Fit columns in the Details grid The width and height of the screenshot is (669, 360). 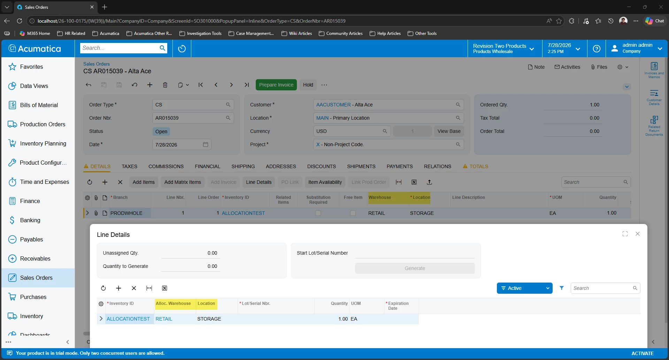[399, 182]
